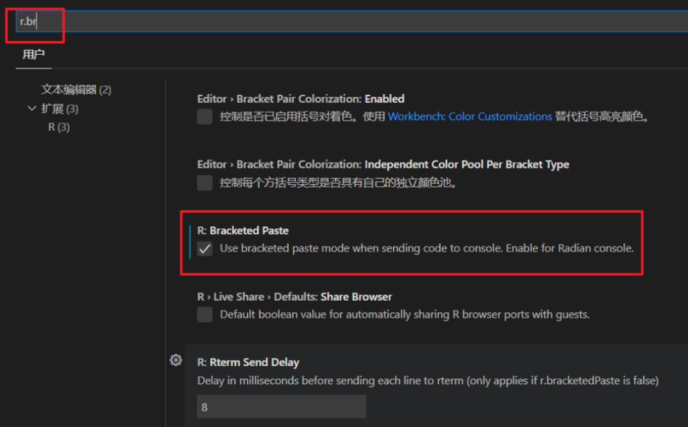
Task: Click Editor Bracket Pair Colorization: Enabled title
Action: (301, 99)
